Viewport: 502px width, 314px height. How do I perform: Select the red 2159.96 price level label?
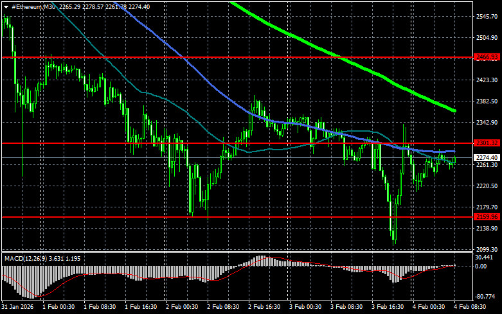[487, 217]
